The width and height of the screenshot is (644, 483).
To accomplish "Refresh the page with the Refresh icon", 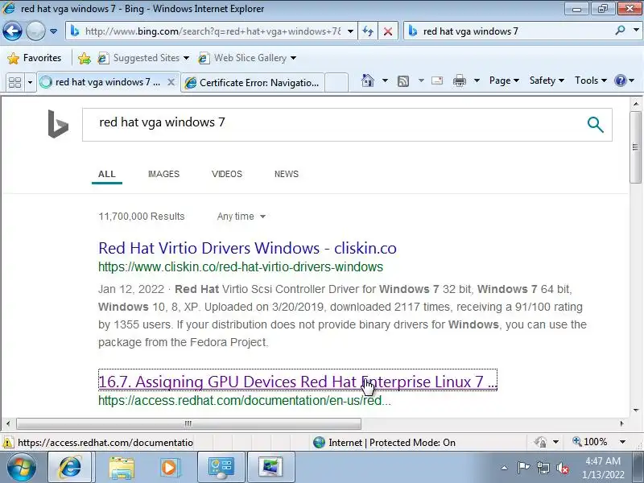I will [x=368, y=31].
